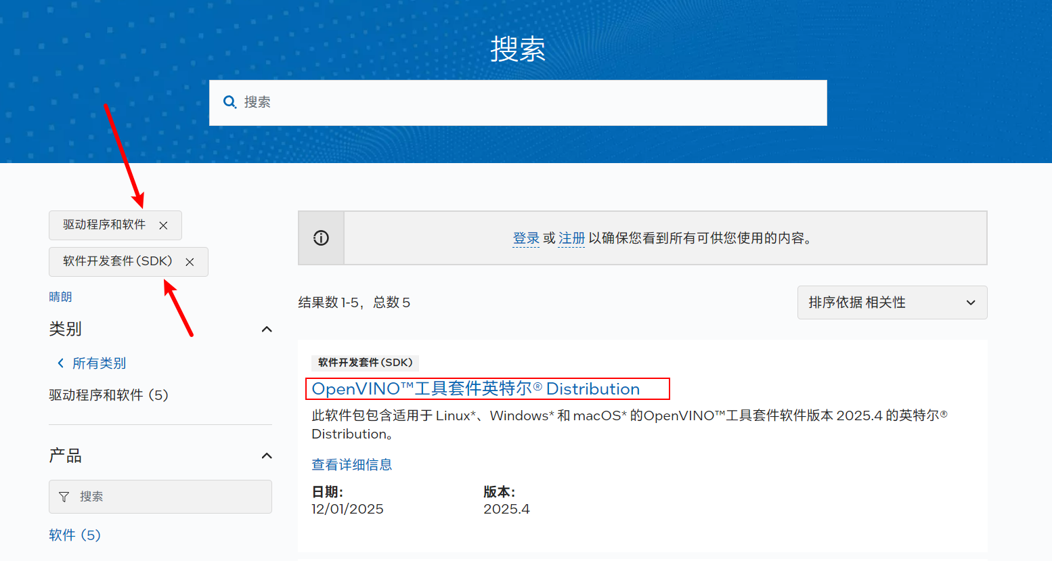Click the info icon in the login notice
Image resolution: width=1052 pixels, height=561 pixels.
pos(321,238)
